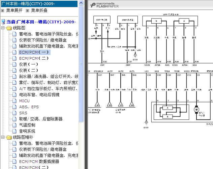Open the 仪表(二) diagram
Viewport: 213px width, 169px height.
[29, 71]
